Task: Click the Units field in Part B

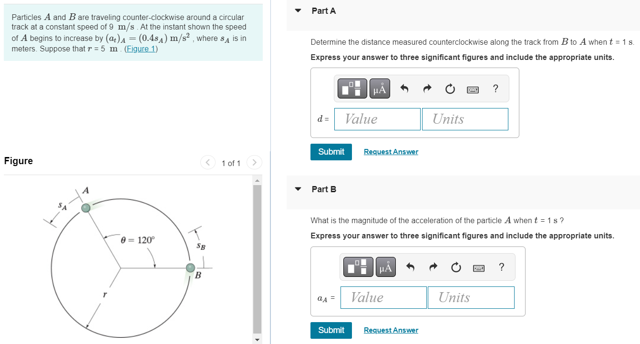Action: 471,297
